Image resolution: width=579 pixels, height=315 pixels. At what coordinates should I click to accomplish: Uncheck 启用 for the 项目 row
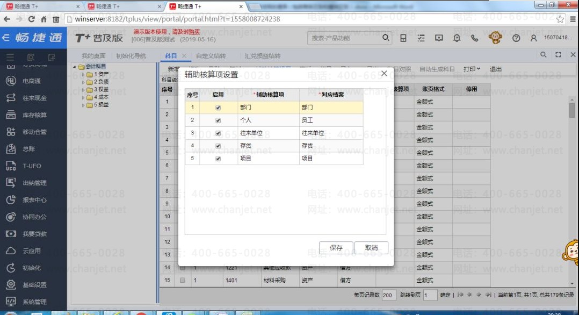[x=218, y=159]
